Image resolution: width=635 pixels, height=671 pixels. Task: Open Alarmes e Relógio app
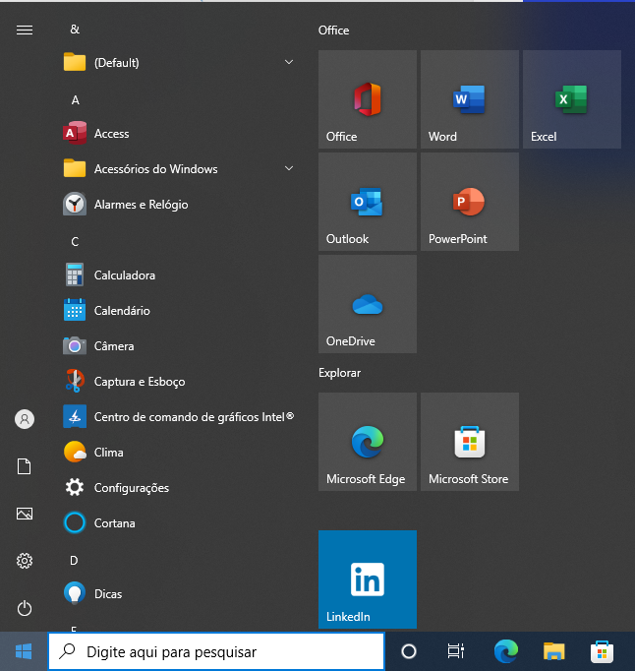coord(178,204)
